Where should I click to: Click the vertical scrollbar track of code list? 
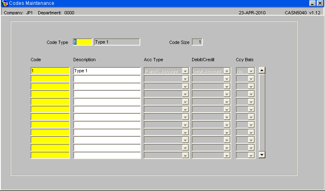[262, 113]
